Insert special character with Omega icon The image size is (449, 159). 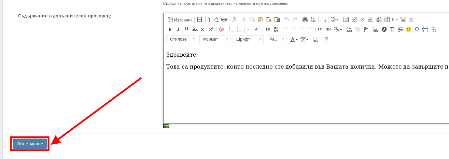coord(417,29)
